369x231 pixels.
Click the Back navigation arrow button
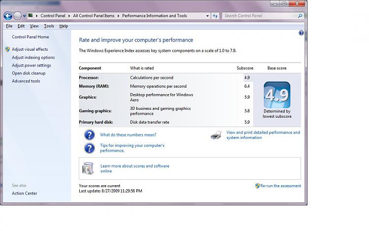point(8,16)
